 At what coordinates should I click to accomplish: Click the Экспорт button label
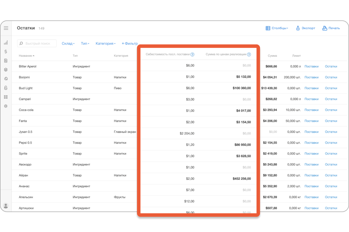(308, 28)
